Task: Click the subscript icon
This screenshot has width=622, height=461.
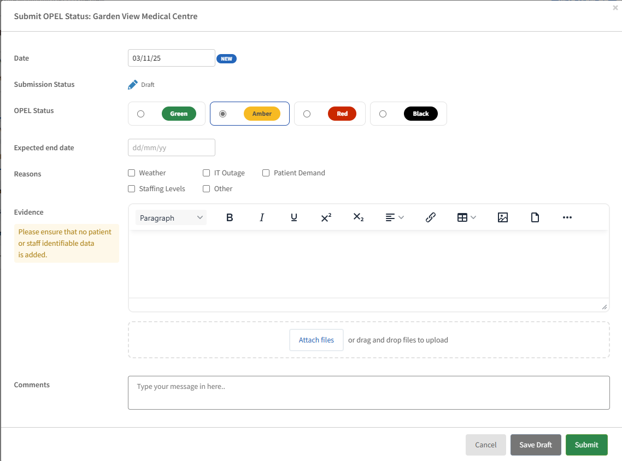Action: 358,217
